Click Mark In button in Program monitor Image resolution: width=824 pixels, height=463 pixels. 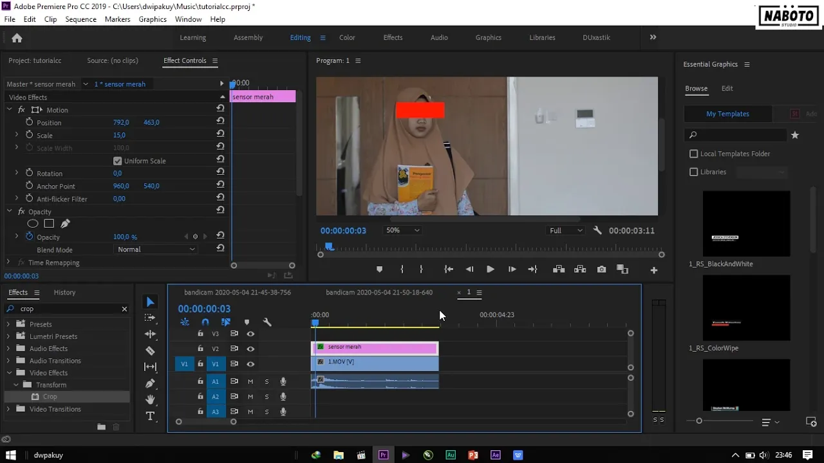tap(402, 269)
